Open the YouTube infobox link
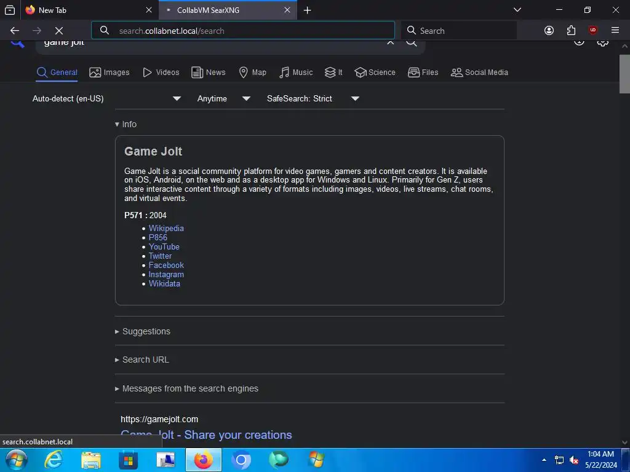The height and width of the screenshot is (472, 630). 164,246
